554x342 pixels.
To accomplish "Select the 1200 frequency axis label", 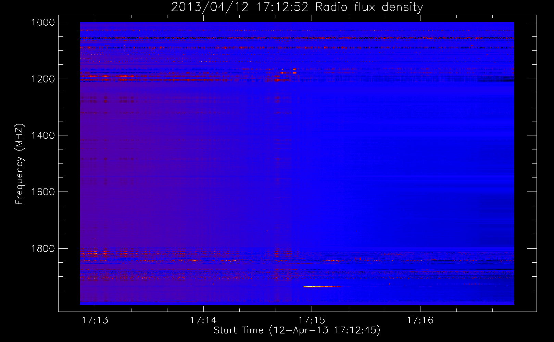I will [43, 79].
